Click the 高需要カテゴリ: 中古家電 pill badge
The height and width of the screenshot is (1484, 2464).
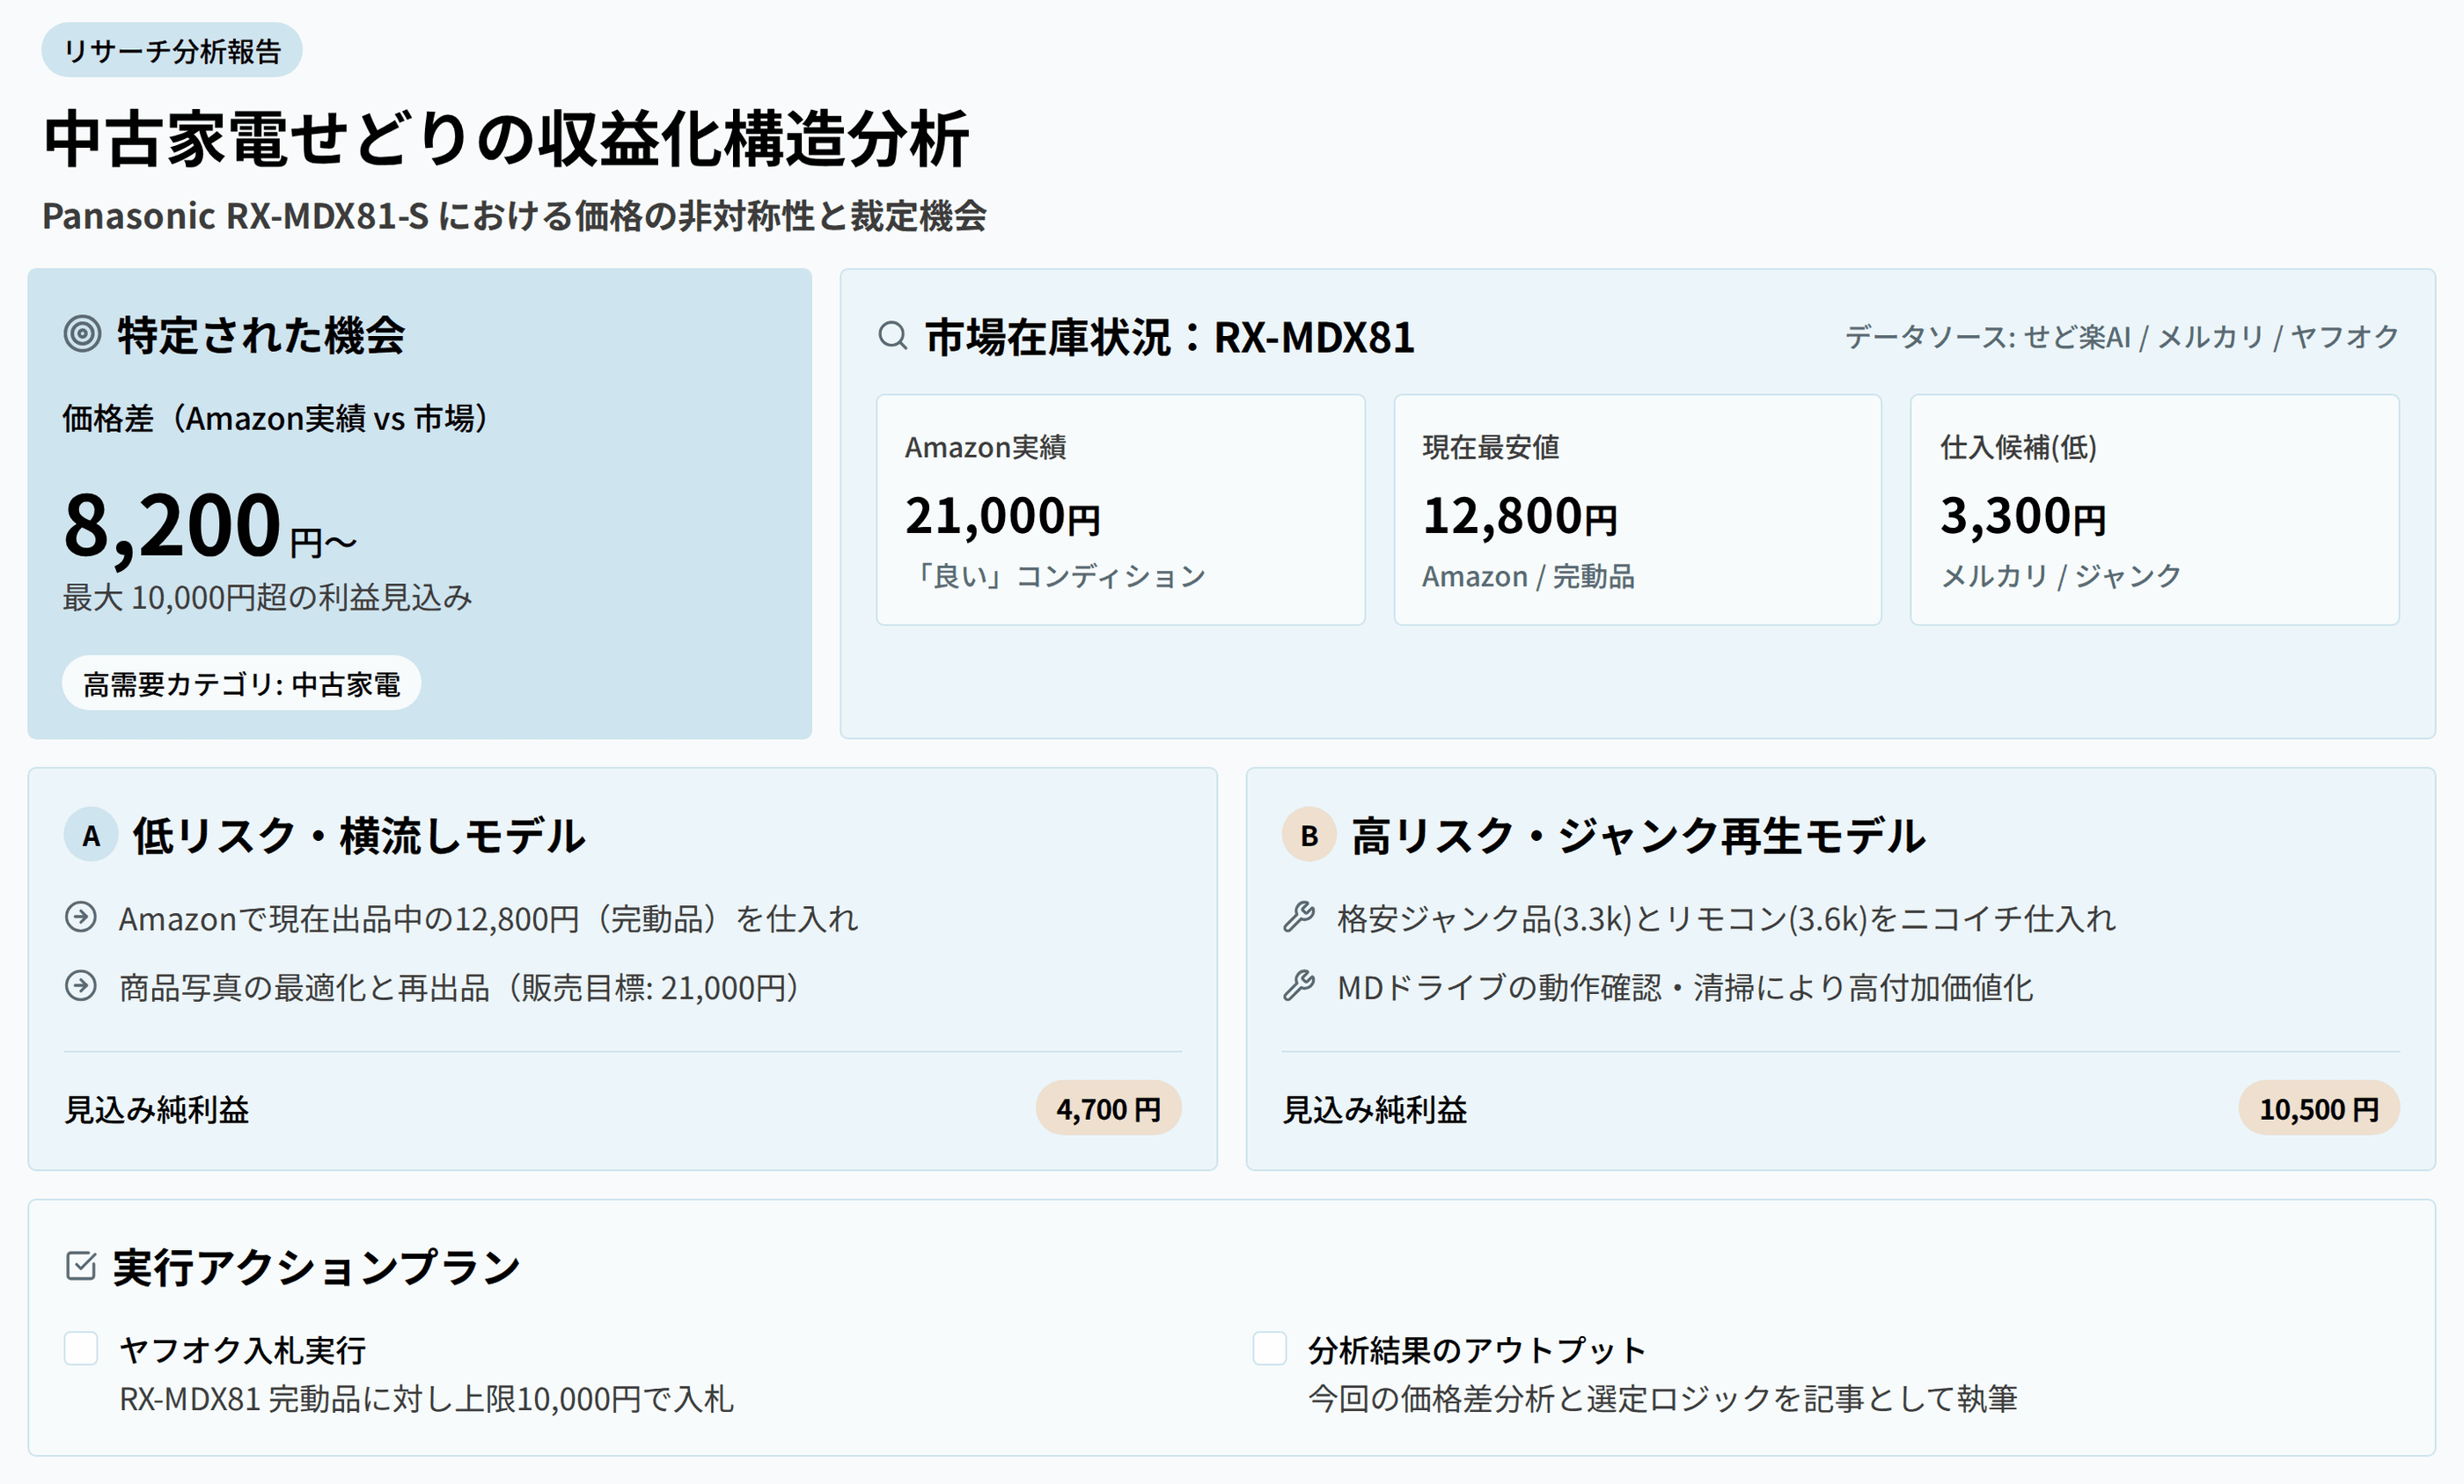[x=243, y=684]
